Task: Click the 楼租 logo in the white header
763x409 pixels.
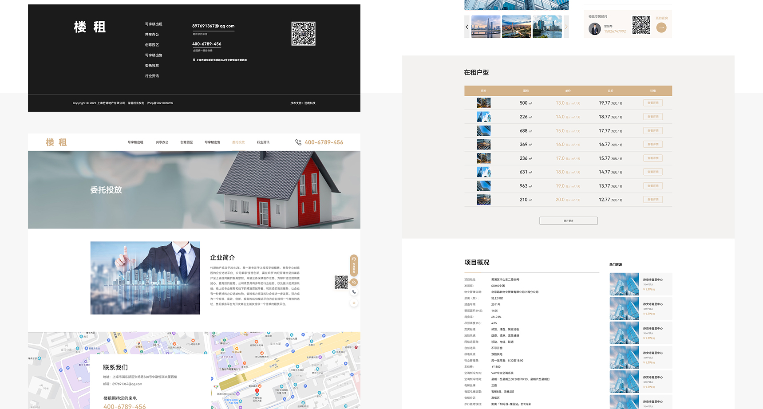Action: (x=56, y=142)
